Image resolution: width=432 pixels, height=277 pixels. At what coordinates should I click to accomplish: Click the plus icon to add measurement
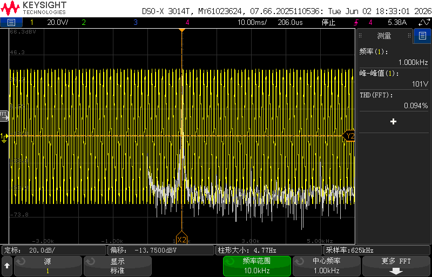click(394, 121)
